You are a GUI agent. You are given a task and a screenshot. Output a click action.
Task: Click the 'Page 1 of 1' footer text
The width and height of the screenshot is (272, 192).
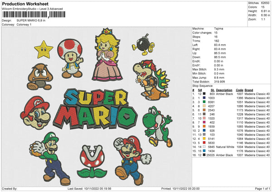click(262, 189)
